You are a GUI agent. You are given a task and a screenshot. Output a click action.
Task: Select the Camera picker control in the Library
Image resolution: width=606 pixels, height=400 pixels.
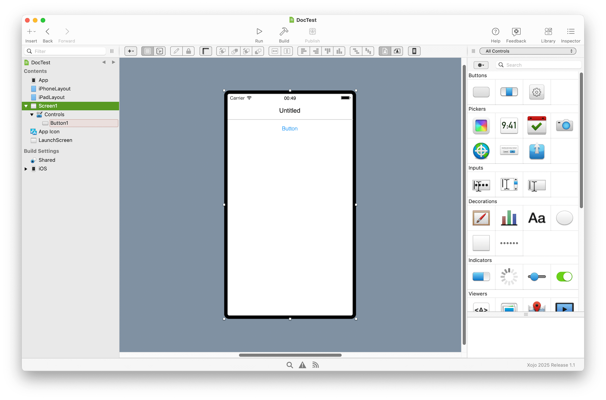tap(564, 125)
